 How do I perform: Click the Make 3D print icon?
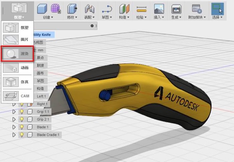(x=176, y=9)
